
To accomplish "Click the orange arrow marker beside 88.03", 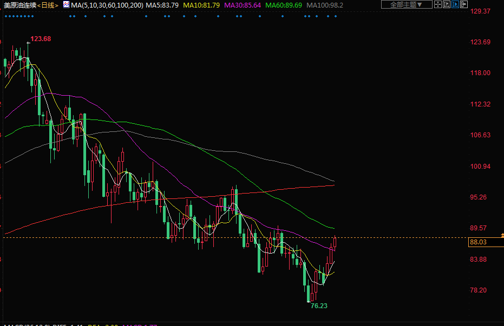I will tap(502, 235).
